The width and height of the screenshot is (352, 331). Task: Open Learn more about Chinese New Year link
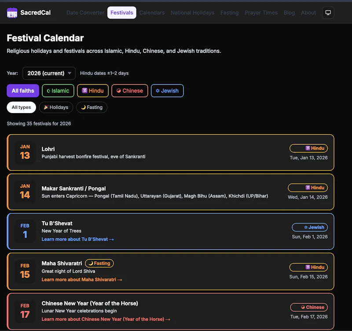(x=106, y=319)
